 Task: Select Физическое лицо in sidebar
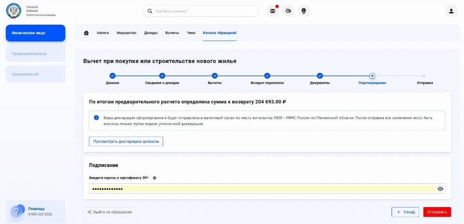[x=35, y=33]
